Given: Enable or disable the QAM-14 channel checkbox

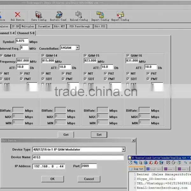Looking at the screenshot, I should (x=43, y=55).
